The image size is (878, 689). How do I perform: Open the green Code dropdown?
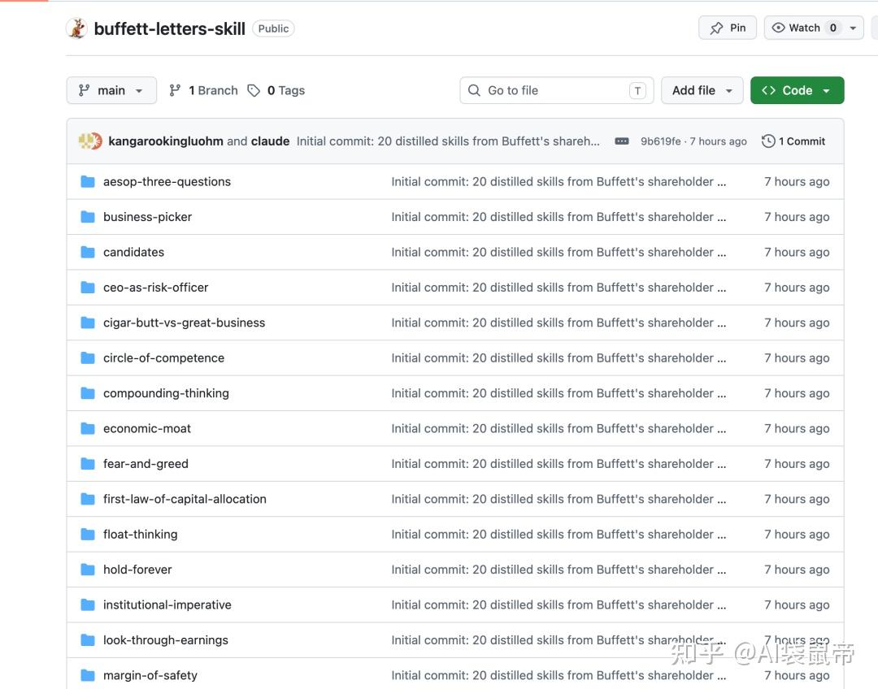797,91
